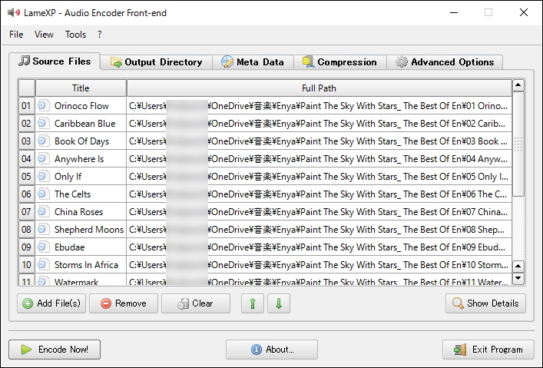This screenshot has width=543, height=368.
Task: Open the File menu
Action: 16,35
